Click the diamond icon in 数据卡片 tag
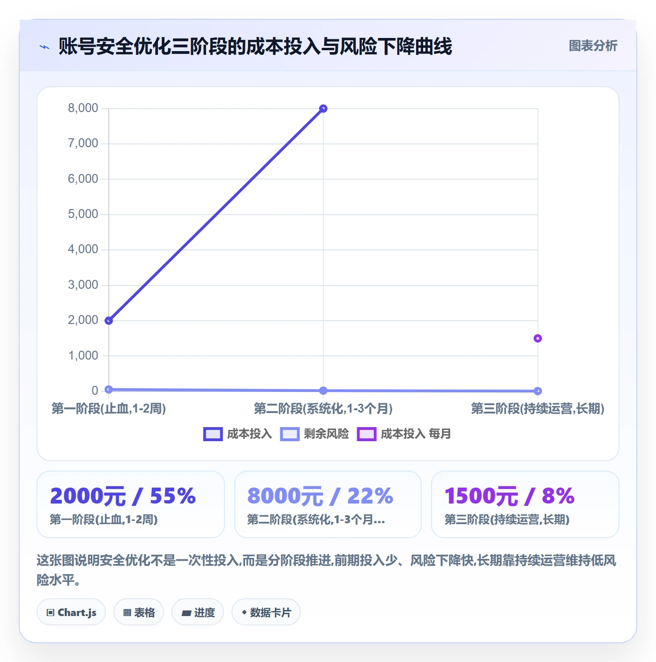Image resolution: width=656 pixels, height=662 pixels. pyautogui.click(x=244, y=612)
